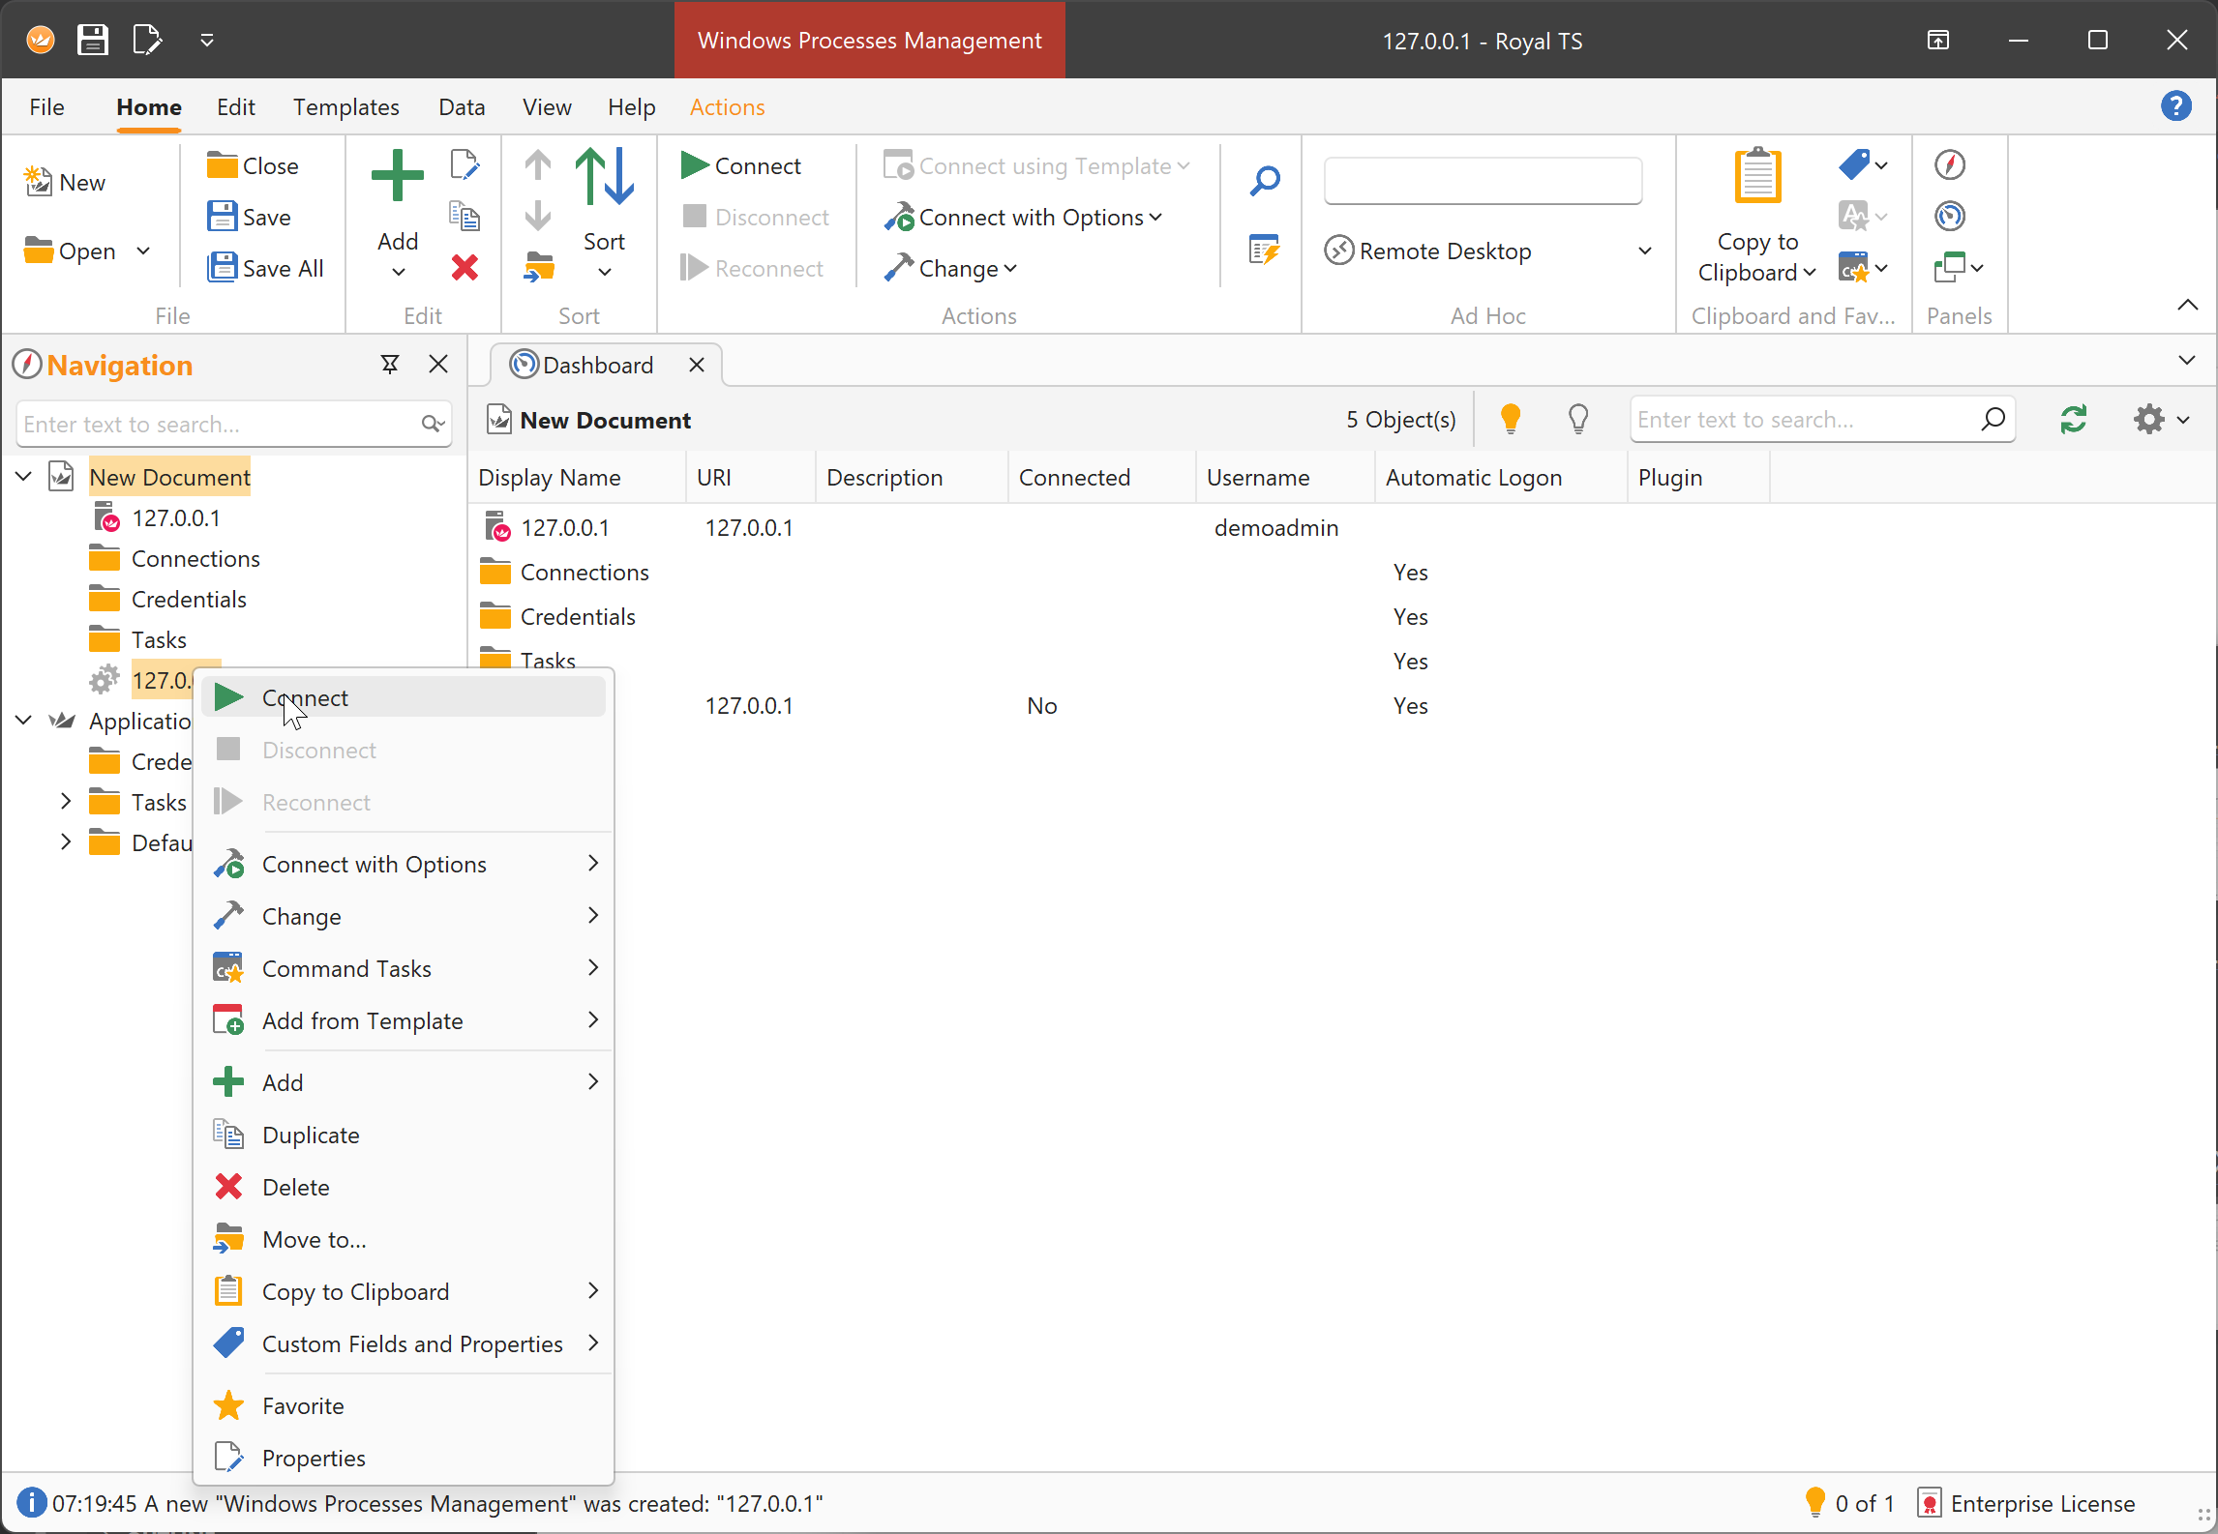Image resolution: width=2218 pixels, height=1534 pixels.
Task: Click the Dashboard settings gear icon
Action: (x=2149, y=419)
